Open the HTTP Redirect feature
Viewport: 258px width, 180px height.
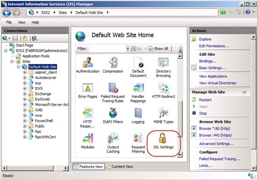click(x=163, y=90)
